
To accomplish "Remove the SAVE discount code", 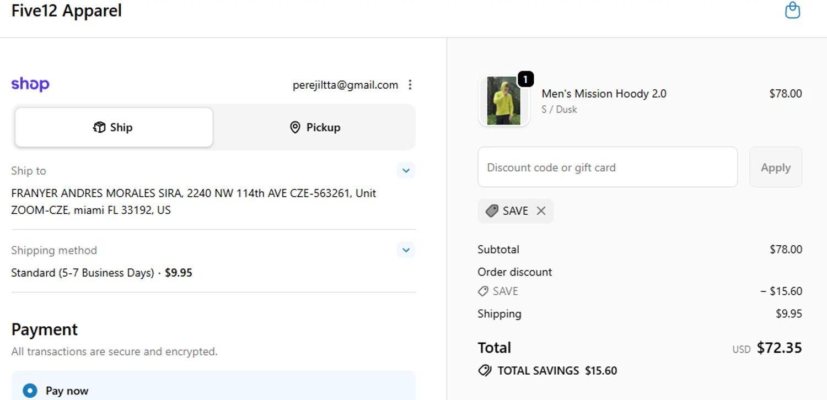I will [541, 211].
